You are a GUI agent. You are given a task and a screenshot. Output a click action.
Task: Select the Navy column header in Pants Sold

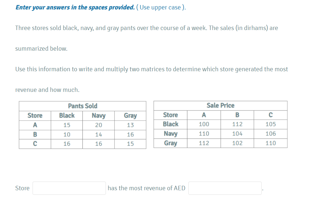[x=99, y=115]
